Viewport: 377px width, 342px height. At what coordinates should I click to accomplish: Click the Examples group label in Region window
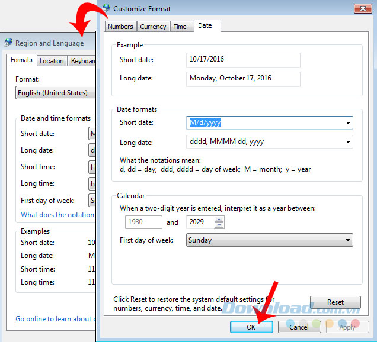click(x=36, y=231)
